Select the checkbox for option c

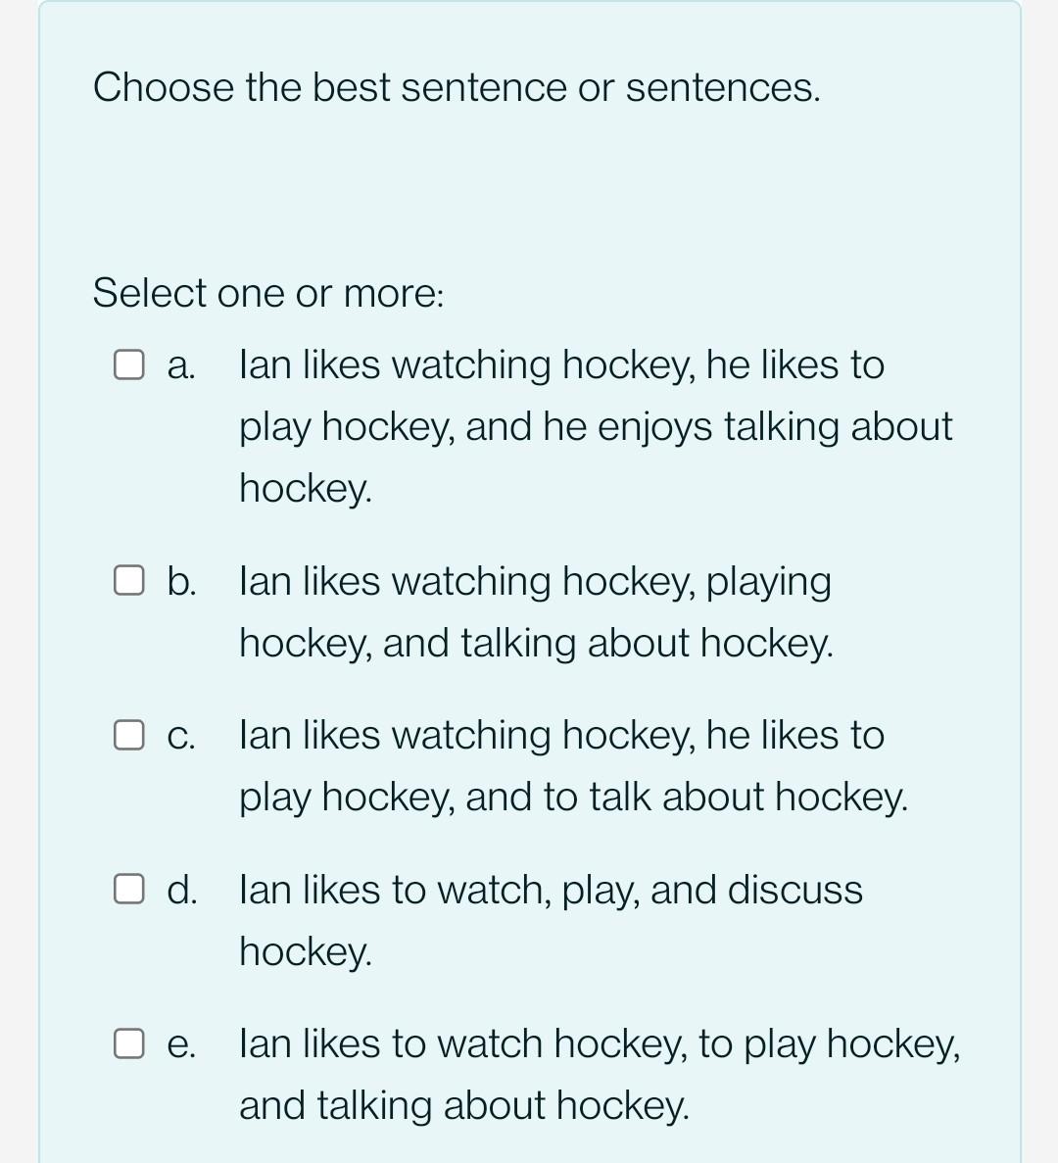point(129,735)
